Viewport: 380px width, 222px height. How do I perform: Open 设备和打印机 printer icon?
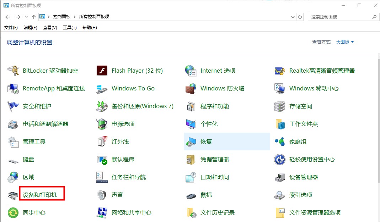pyautogui.click(x=13, y=195)
